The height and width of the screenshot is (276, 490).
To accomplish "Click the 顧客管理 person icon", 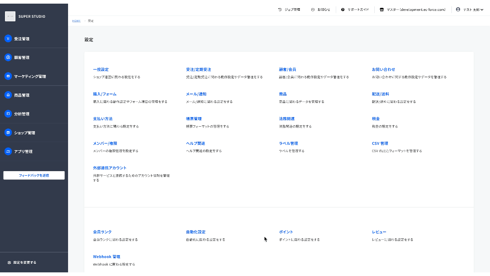I will (8, 57).
